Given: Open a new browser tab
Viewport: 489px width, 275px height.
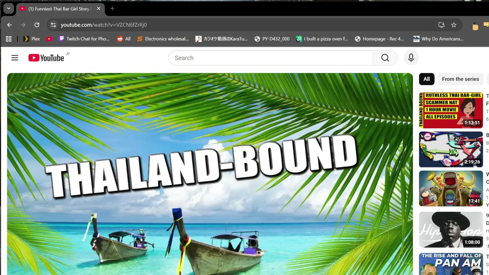Looking at the screenshot, I should tap(112, 8).
